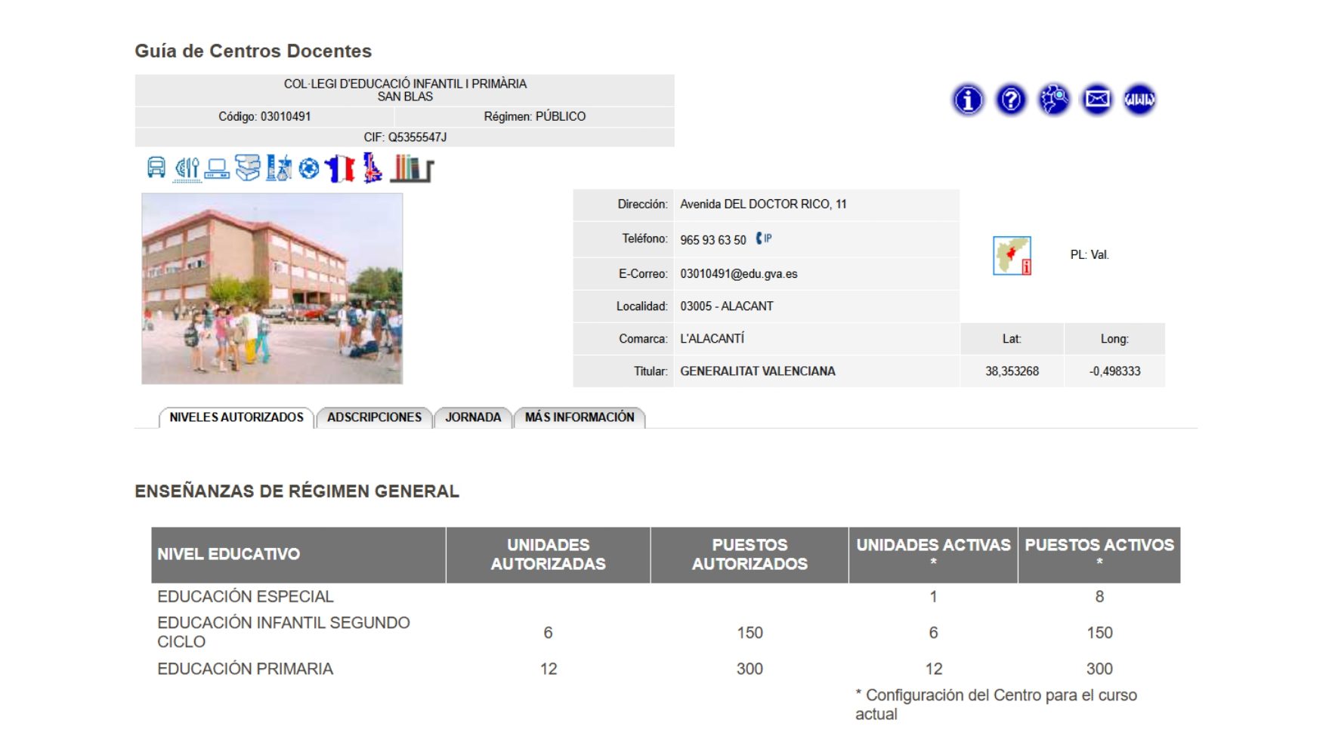Click the dining room cutlery icon
Viewport: 1326px width, 745px height.
pyautogui.click(x=187, y=168)
